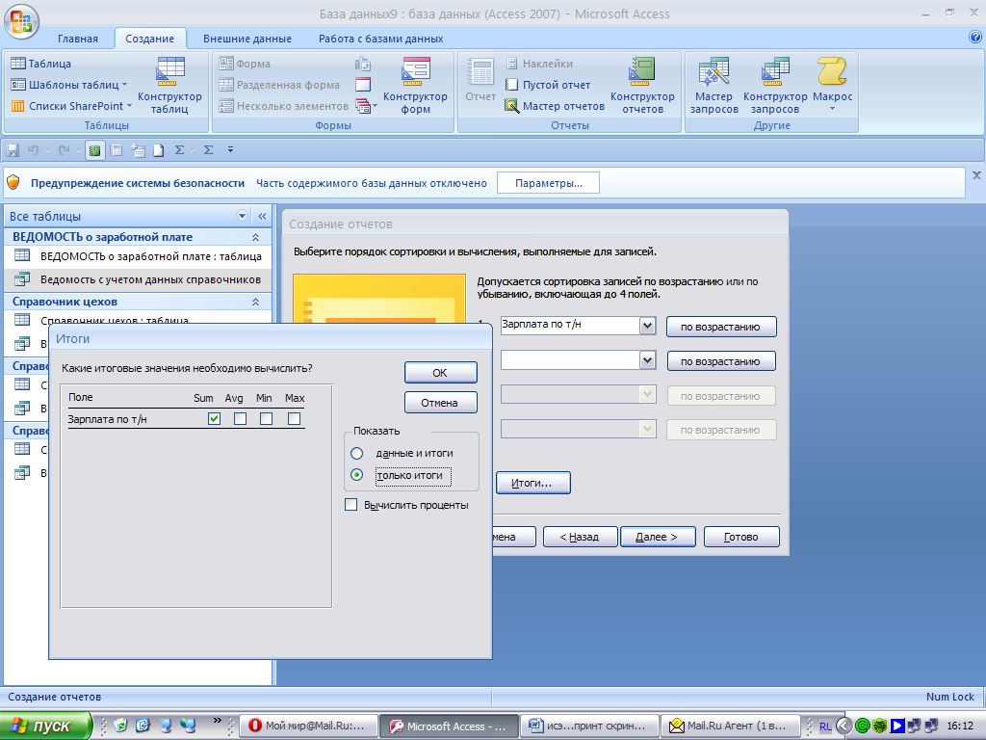Check the Max box for Зарплата по т/н

[294, 418]
